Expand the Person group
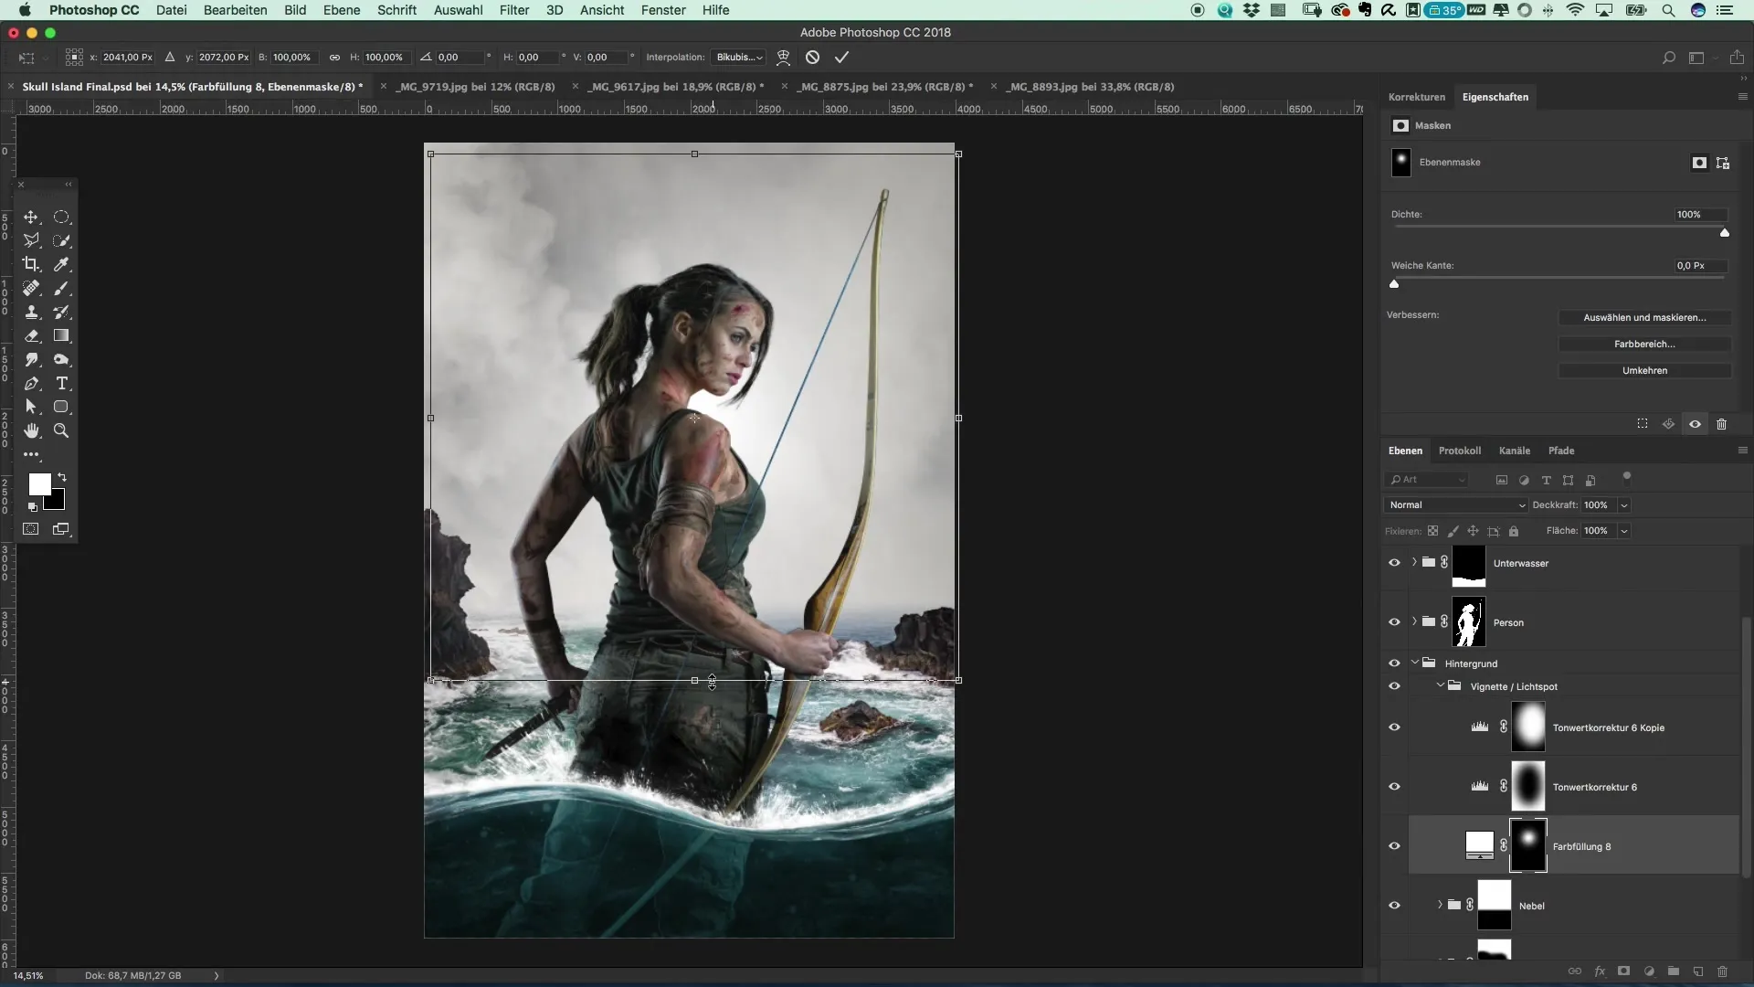Viewport: 1754px width, 987px height. (x=1414, y=621)
